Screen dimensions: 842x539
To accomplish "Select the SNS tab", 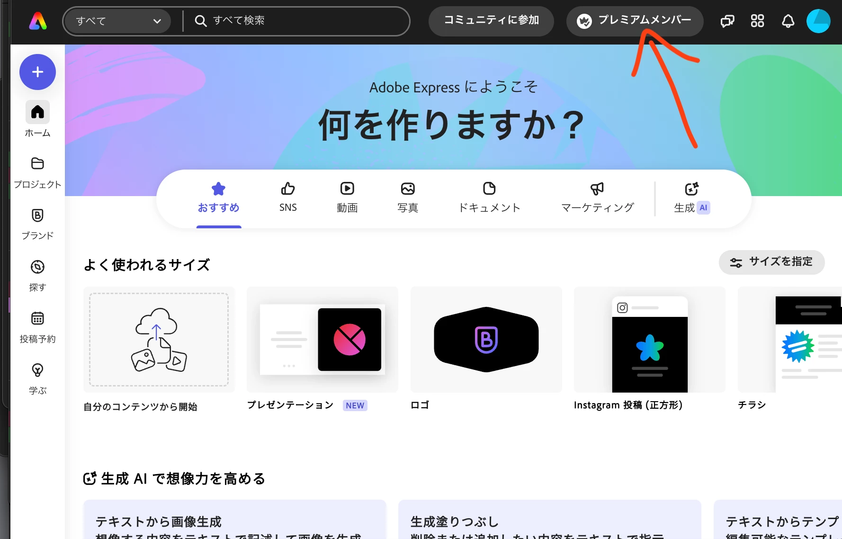I will click(x=288, y=198).
